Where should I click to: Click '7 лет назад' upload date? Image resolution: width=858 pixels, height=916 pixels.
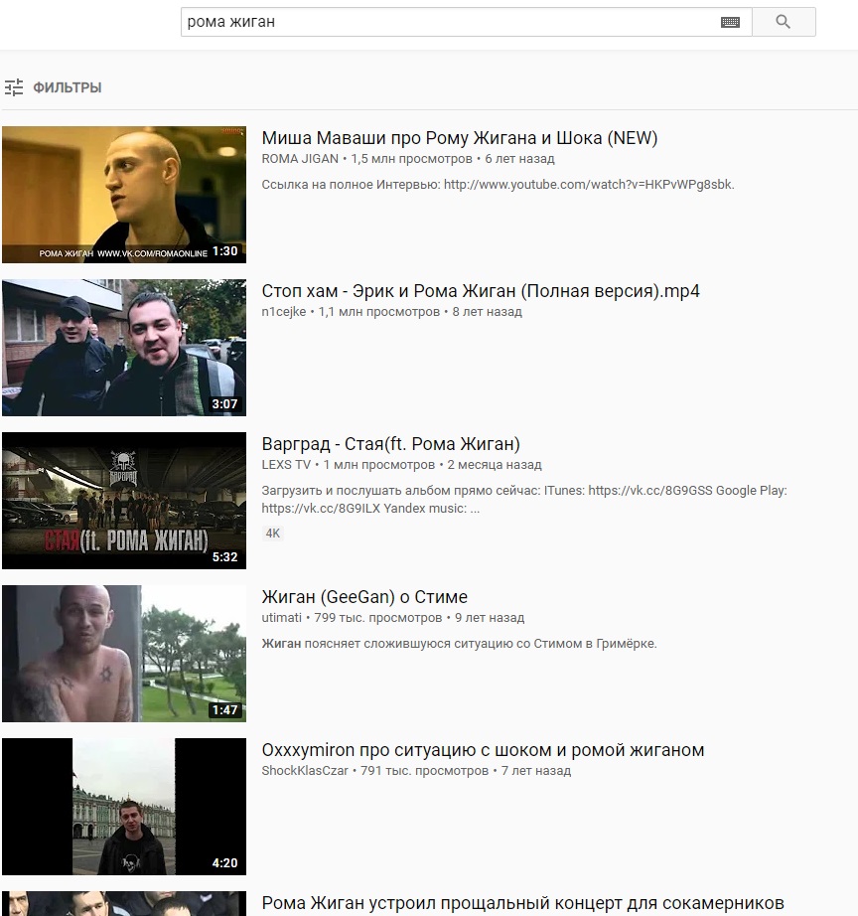[x=536, y=771]
